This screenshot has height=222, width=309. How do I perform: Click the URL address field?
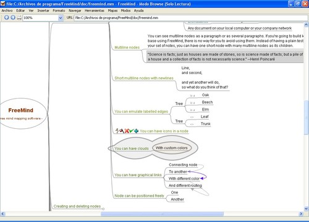191,18
